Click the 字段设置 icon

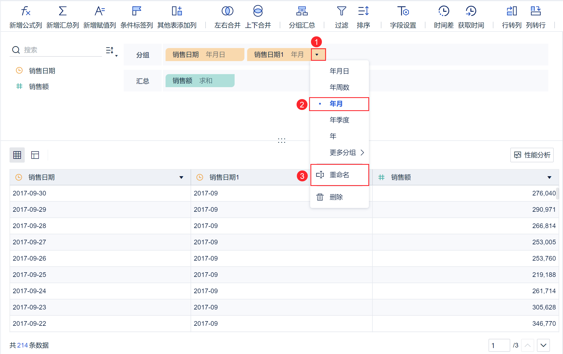click(403, 11)
